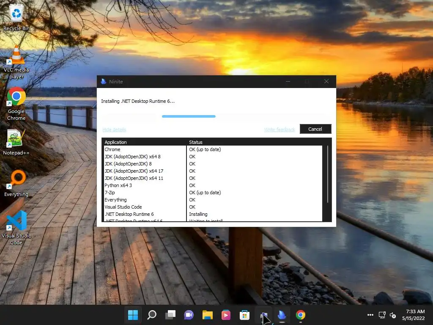Select the Everything desktop shortcut
Image resolution: width=433 pixels, height=325 pixels.
(x=16, y=184)
